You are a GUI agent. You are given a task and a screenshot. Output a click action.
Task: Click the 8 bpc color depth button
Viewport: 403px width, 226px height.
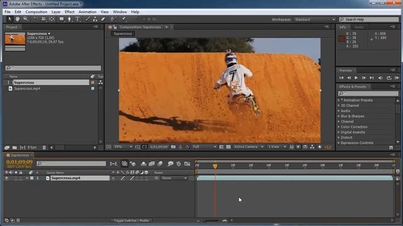(x=32, y=148)
